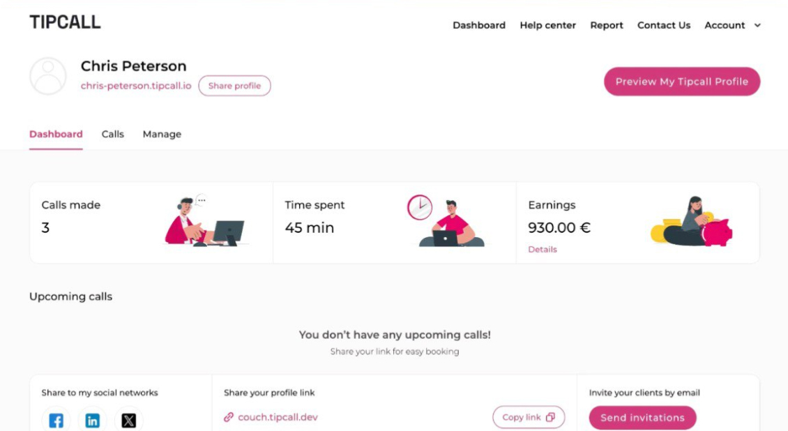Click the Facebook share icon
The image size is (788, 431).
tap(56, 421)
